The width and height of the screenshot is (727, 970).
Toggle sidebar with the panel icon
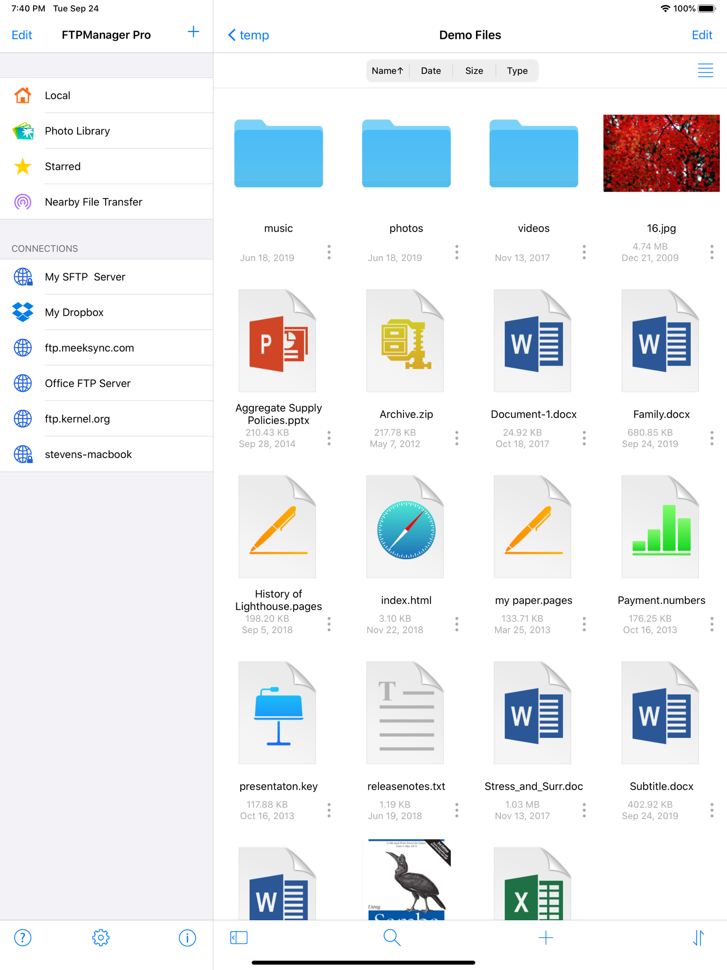coord(239,937)
